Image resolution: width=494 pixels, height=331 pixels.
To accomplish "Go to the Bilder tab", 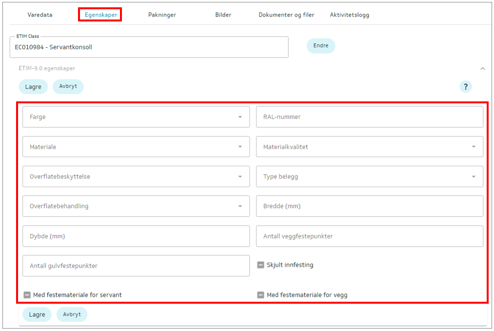I will click(223, 15).
